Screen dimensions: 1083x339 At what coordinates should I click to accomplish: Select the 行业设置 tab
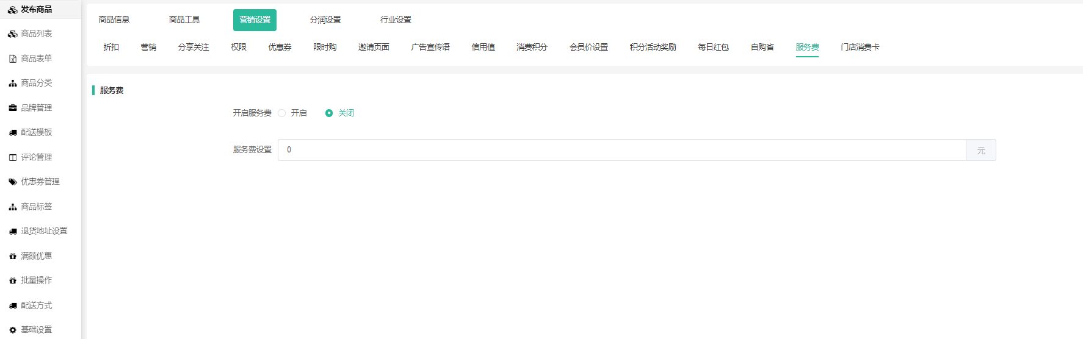click(x=396, y=20)
